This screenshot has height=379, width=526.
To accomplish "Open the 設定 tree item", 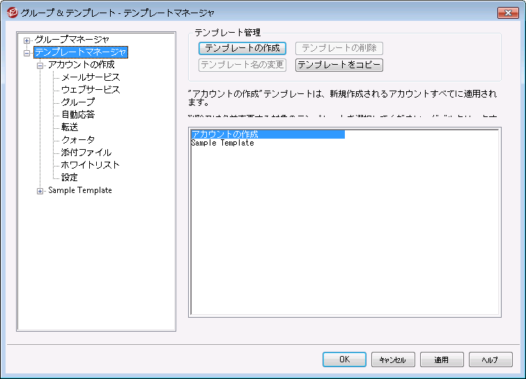I will click(x=70, y=178).
